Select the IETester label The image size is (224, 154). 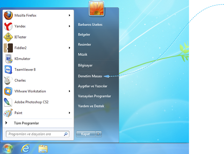[x=20, y=37]
